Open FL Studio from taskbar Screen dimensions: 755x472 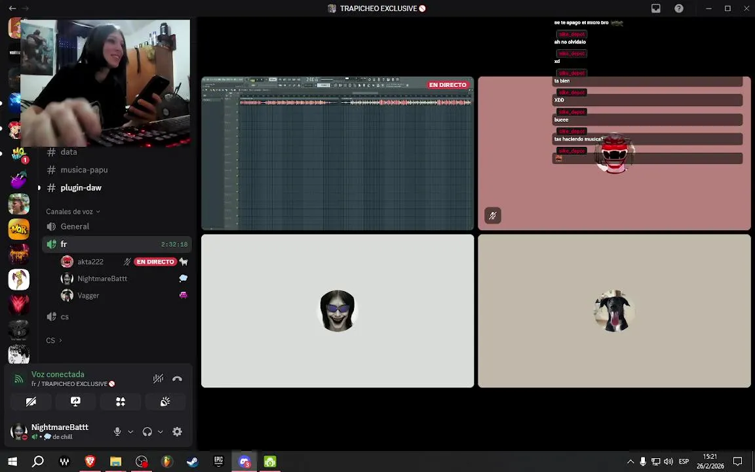click(167, 462)
